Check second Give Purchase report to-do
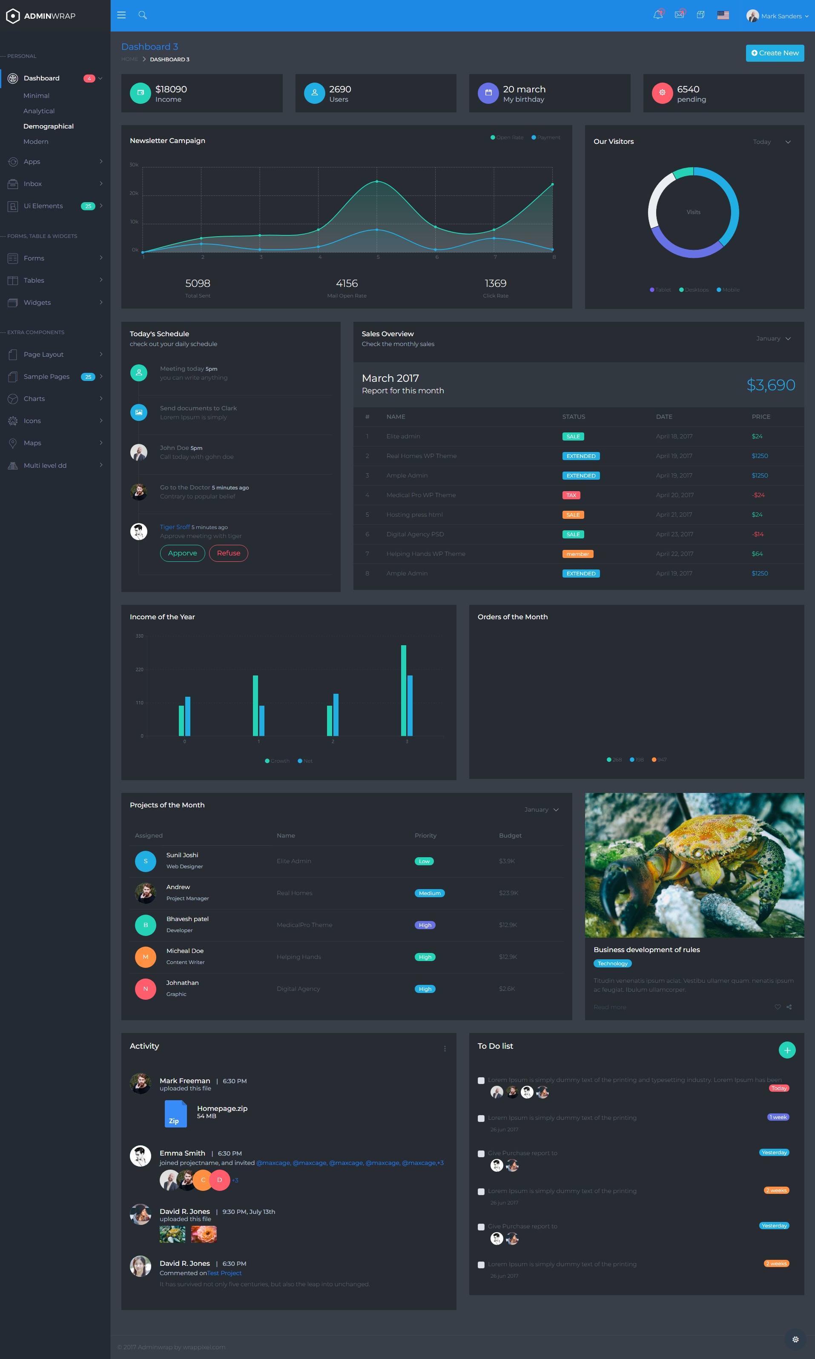This screenshot has height=1359, width=815. 481,1227
